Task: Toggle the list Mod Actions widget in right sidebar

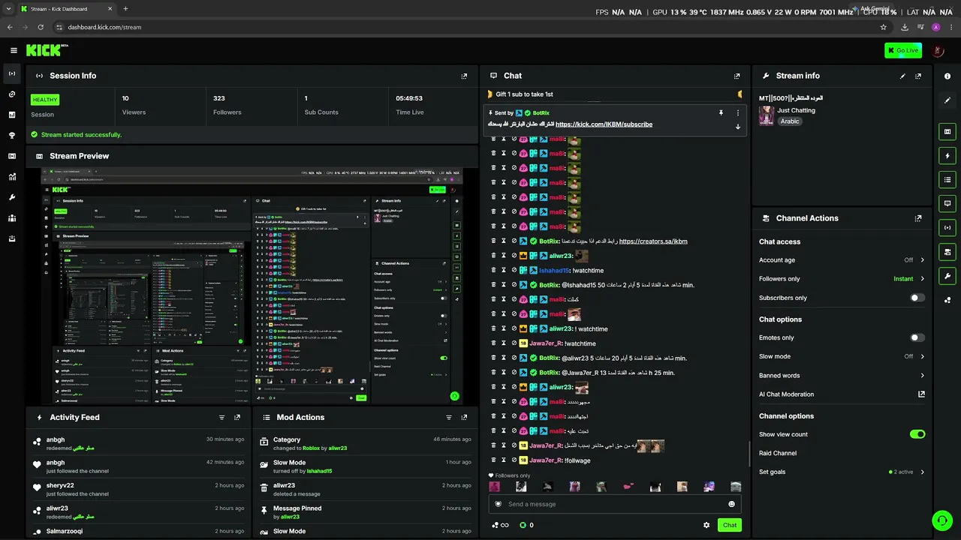Action: coord(947,180)
